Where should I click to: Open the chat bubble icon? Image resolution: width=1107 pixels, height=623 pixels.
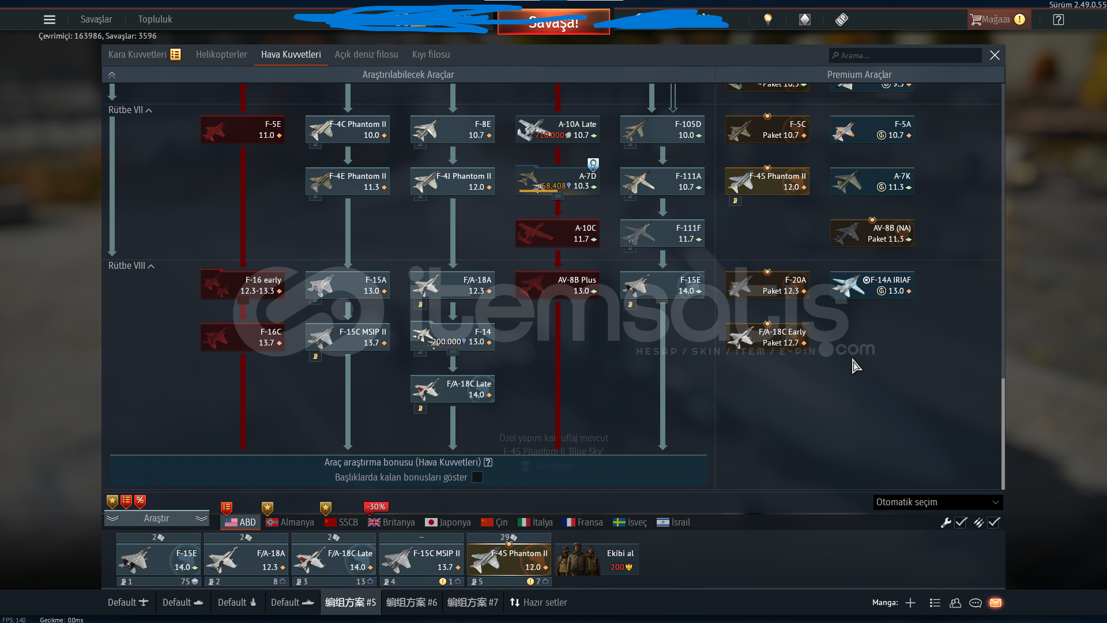(x=976, y=603)
